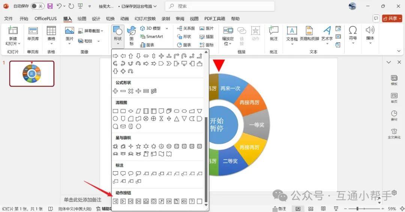Open the PDF工具箱 tab
Screen dimensions: 405x212
pyautogui.click(x=214, y=19)
